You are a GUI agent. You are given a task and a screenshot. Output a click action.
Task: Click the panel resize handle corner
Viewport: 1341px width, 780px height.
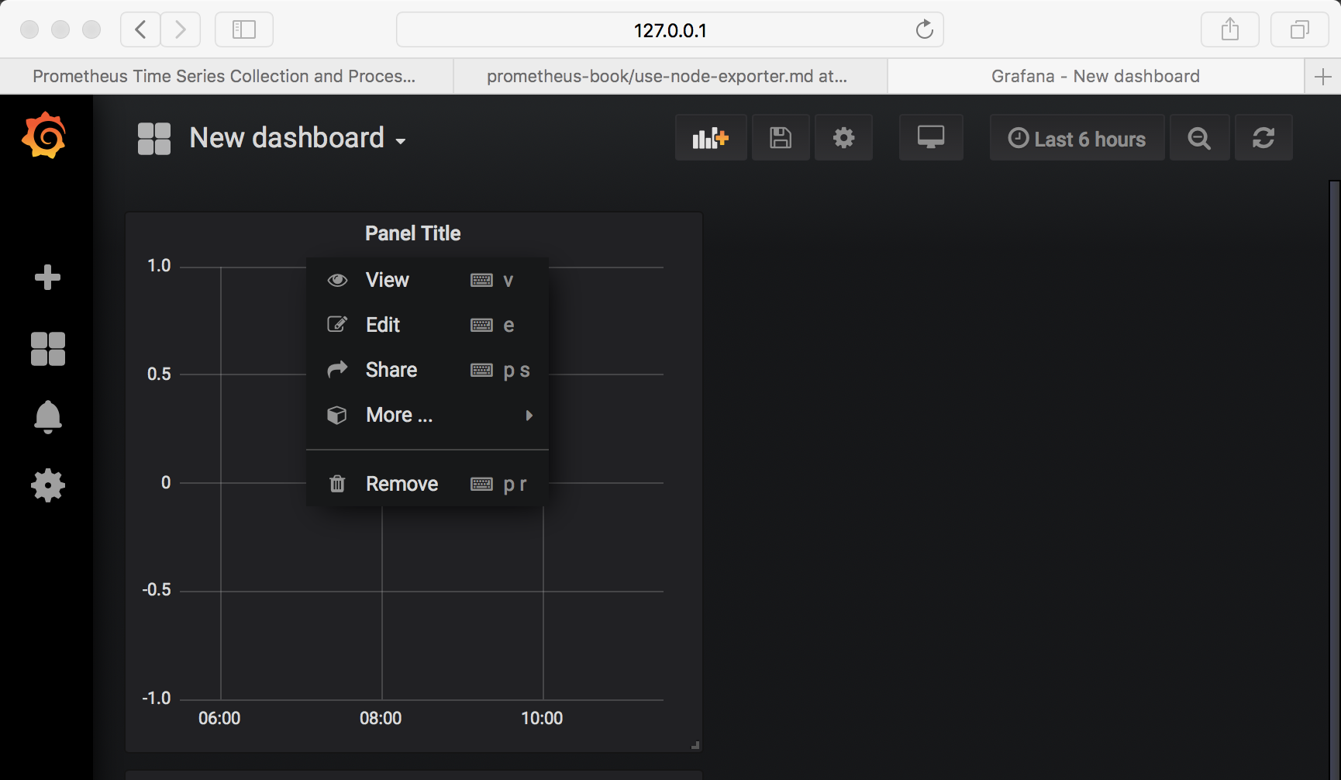click(x=695, y=745)
